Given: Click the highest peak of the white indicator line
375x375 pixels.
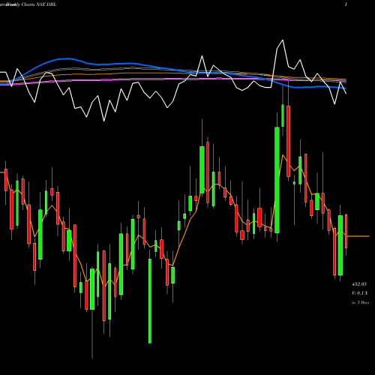Looking at the screenshot, I should (283, 40).
